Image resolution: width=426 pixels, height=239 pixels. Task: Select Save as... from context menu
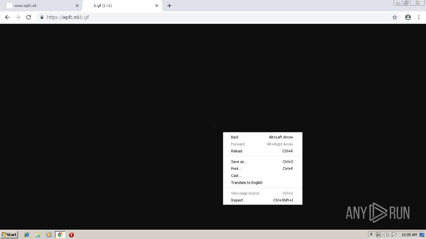[263, 162]
